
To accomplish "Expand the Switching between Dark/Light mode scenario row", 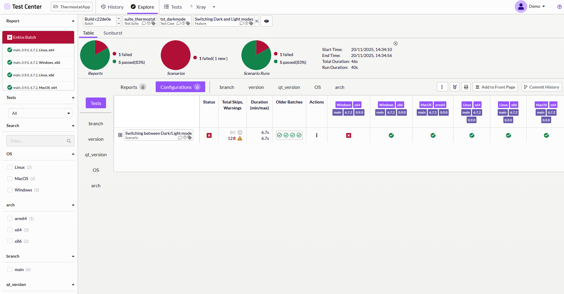I will pyautogui.click(x=120, y=135).
